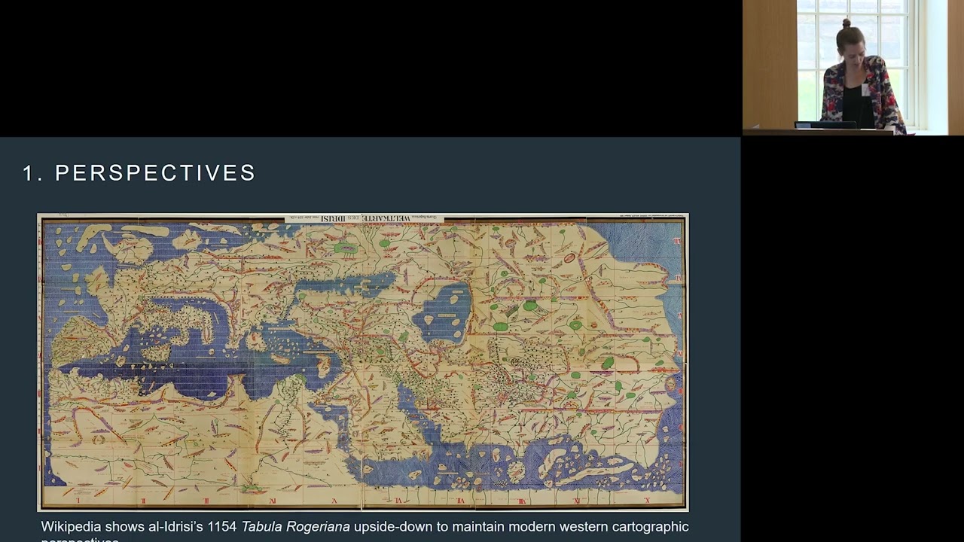Click the Tabula Rogeriana map image
964x542 pixels.
pyautogui.click(x=362, y=363)
